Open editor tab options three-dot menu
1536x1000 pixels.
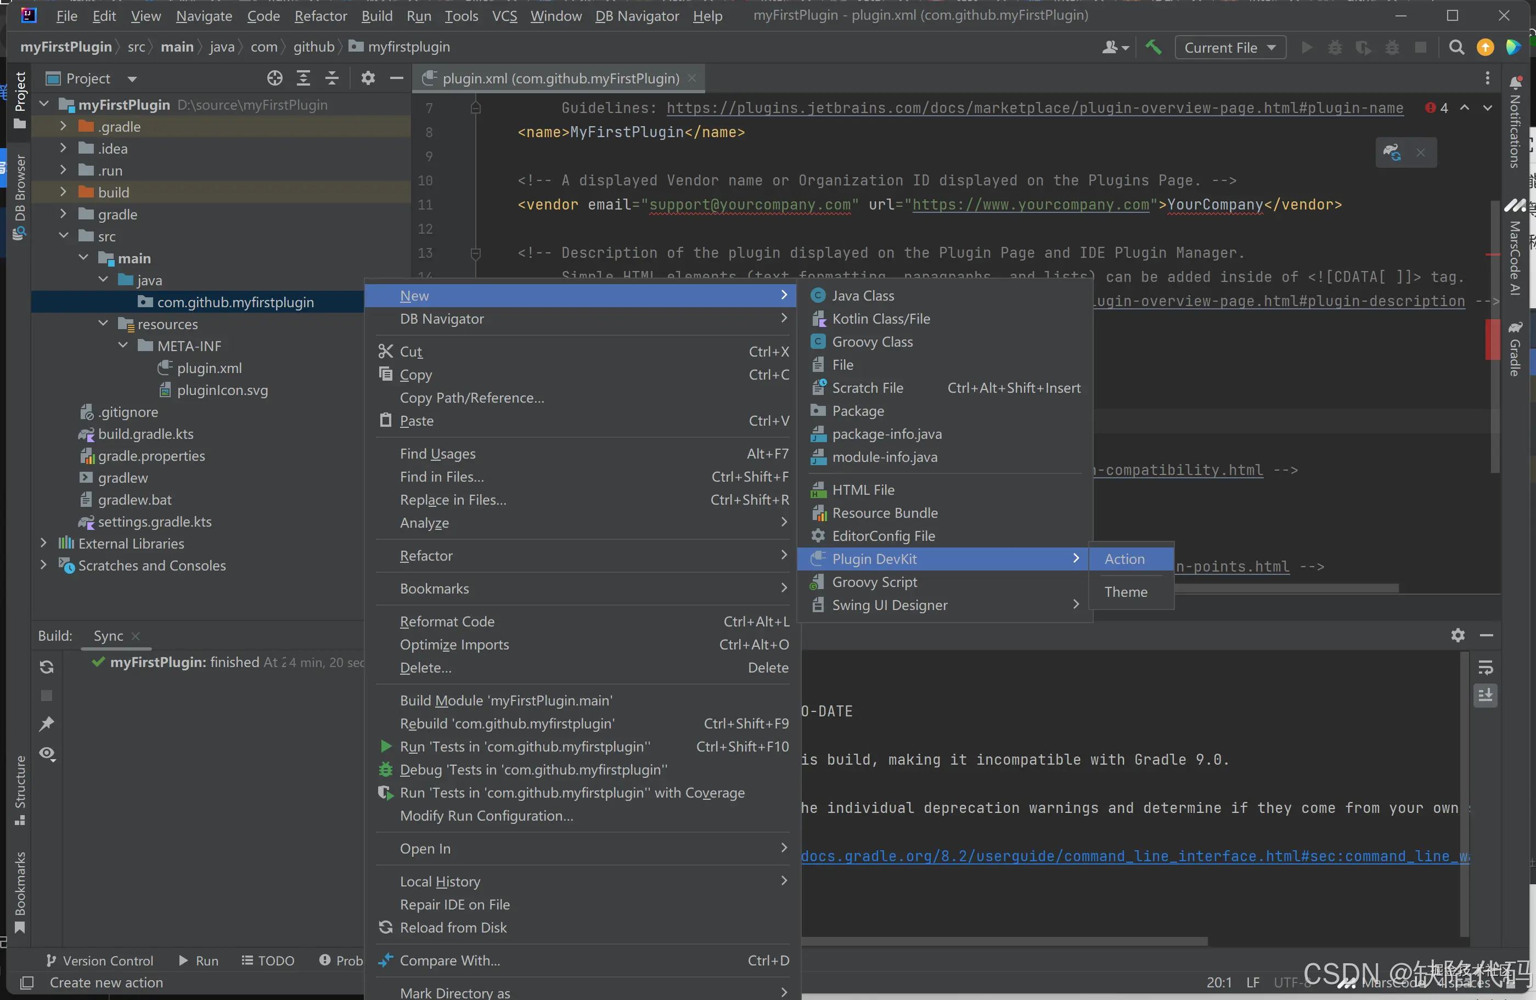[x=1488, y=78]
